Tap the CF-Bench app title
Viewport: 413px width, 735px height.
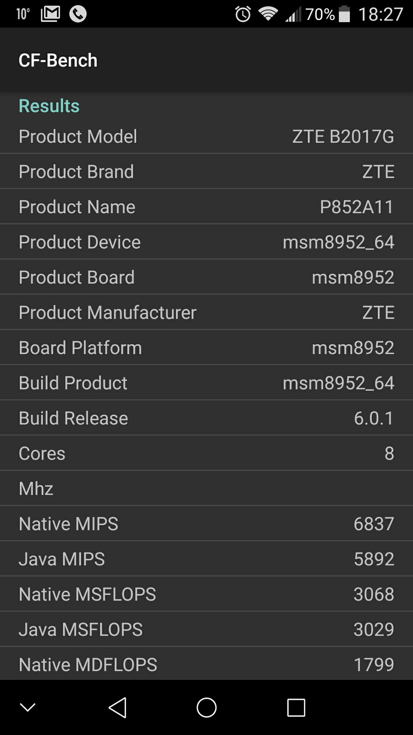click(x=58, y=60)
